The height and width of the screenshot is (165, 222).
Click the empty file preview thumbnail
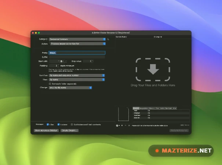123,114
